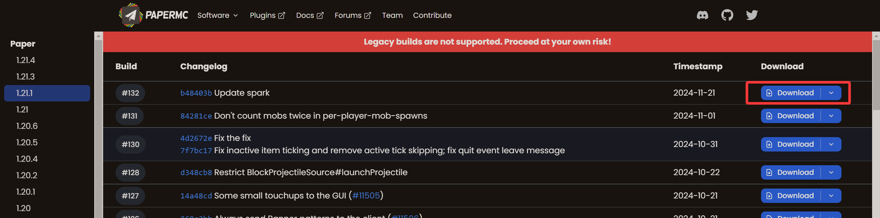880x218 pixels.
Task: Click the external link icon beside Forums
Action: pyautogui.click(x=368, y=15)
